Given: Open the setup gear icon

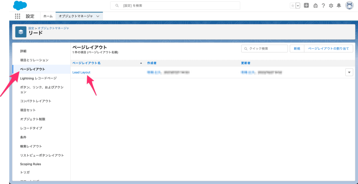Looking at the screenshot, I should [331, 6].
